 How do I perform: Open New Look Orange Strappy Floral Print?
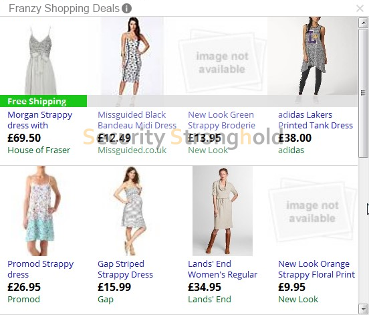(x=316, y=269)
